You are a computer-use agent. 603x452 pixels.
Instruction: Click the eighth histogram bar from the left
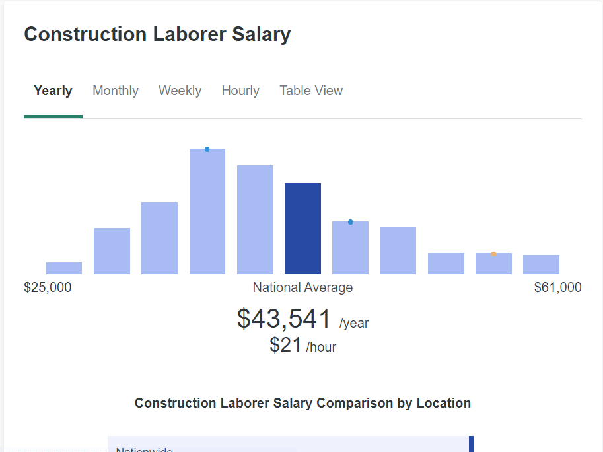point(398,251)
